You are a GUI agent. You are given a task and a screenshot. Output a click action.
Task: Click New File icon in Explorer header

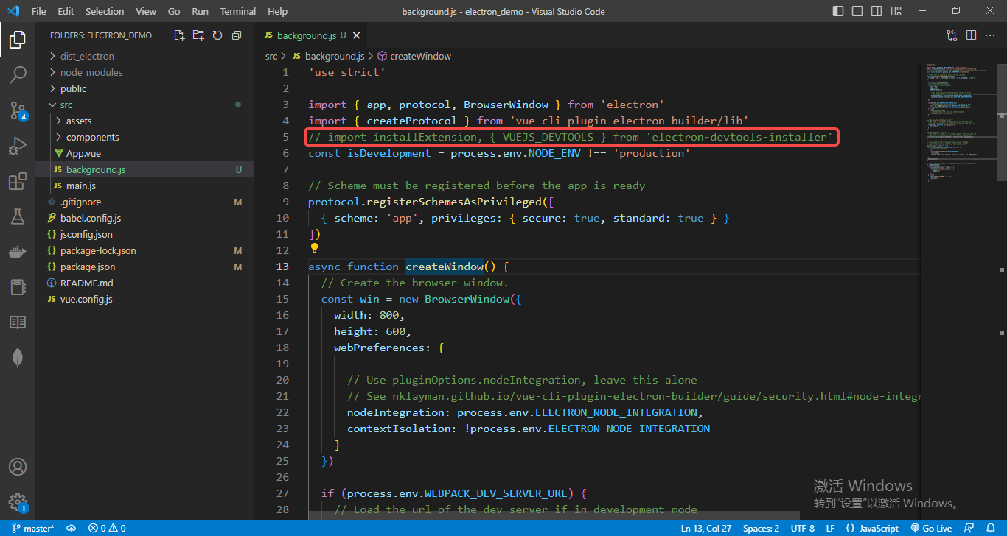coord(179,35)
